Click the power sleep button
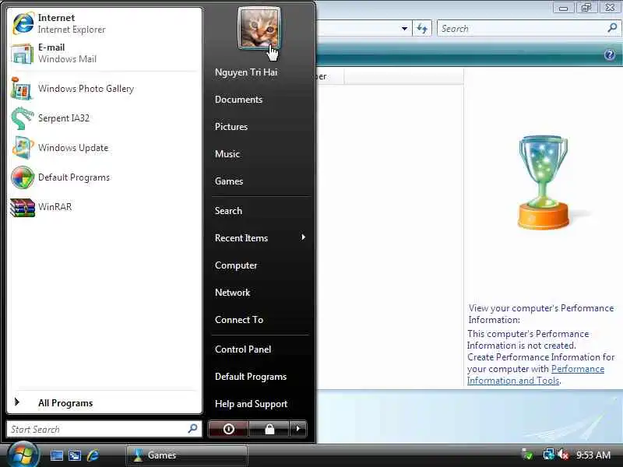 (x=228, y=429)
